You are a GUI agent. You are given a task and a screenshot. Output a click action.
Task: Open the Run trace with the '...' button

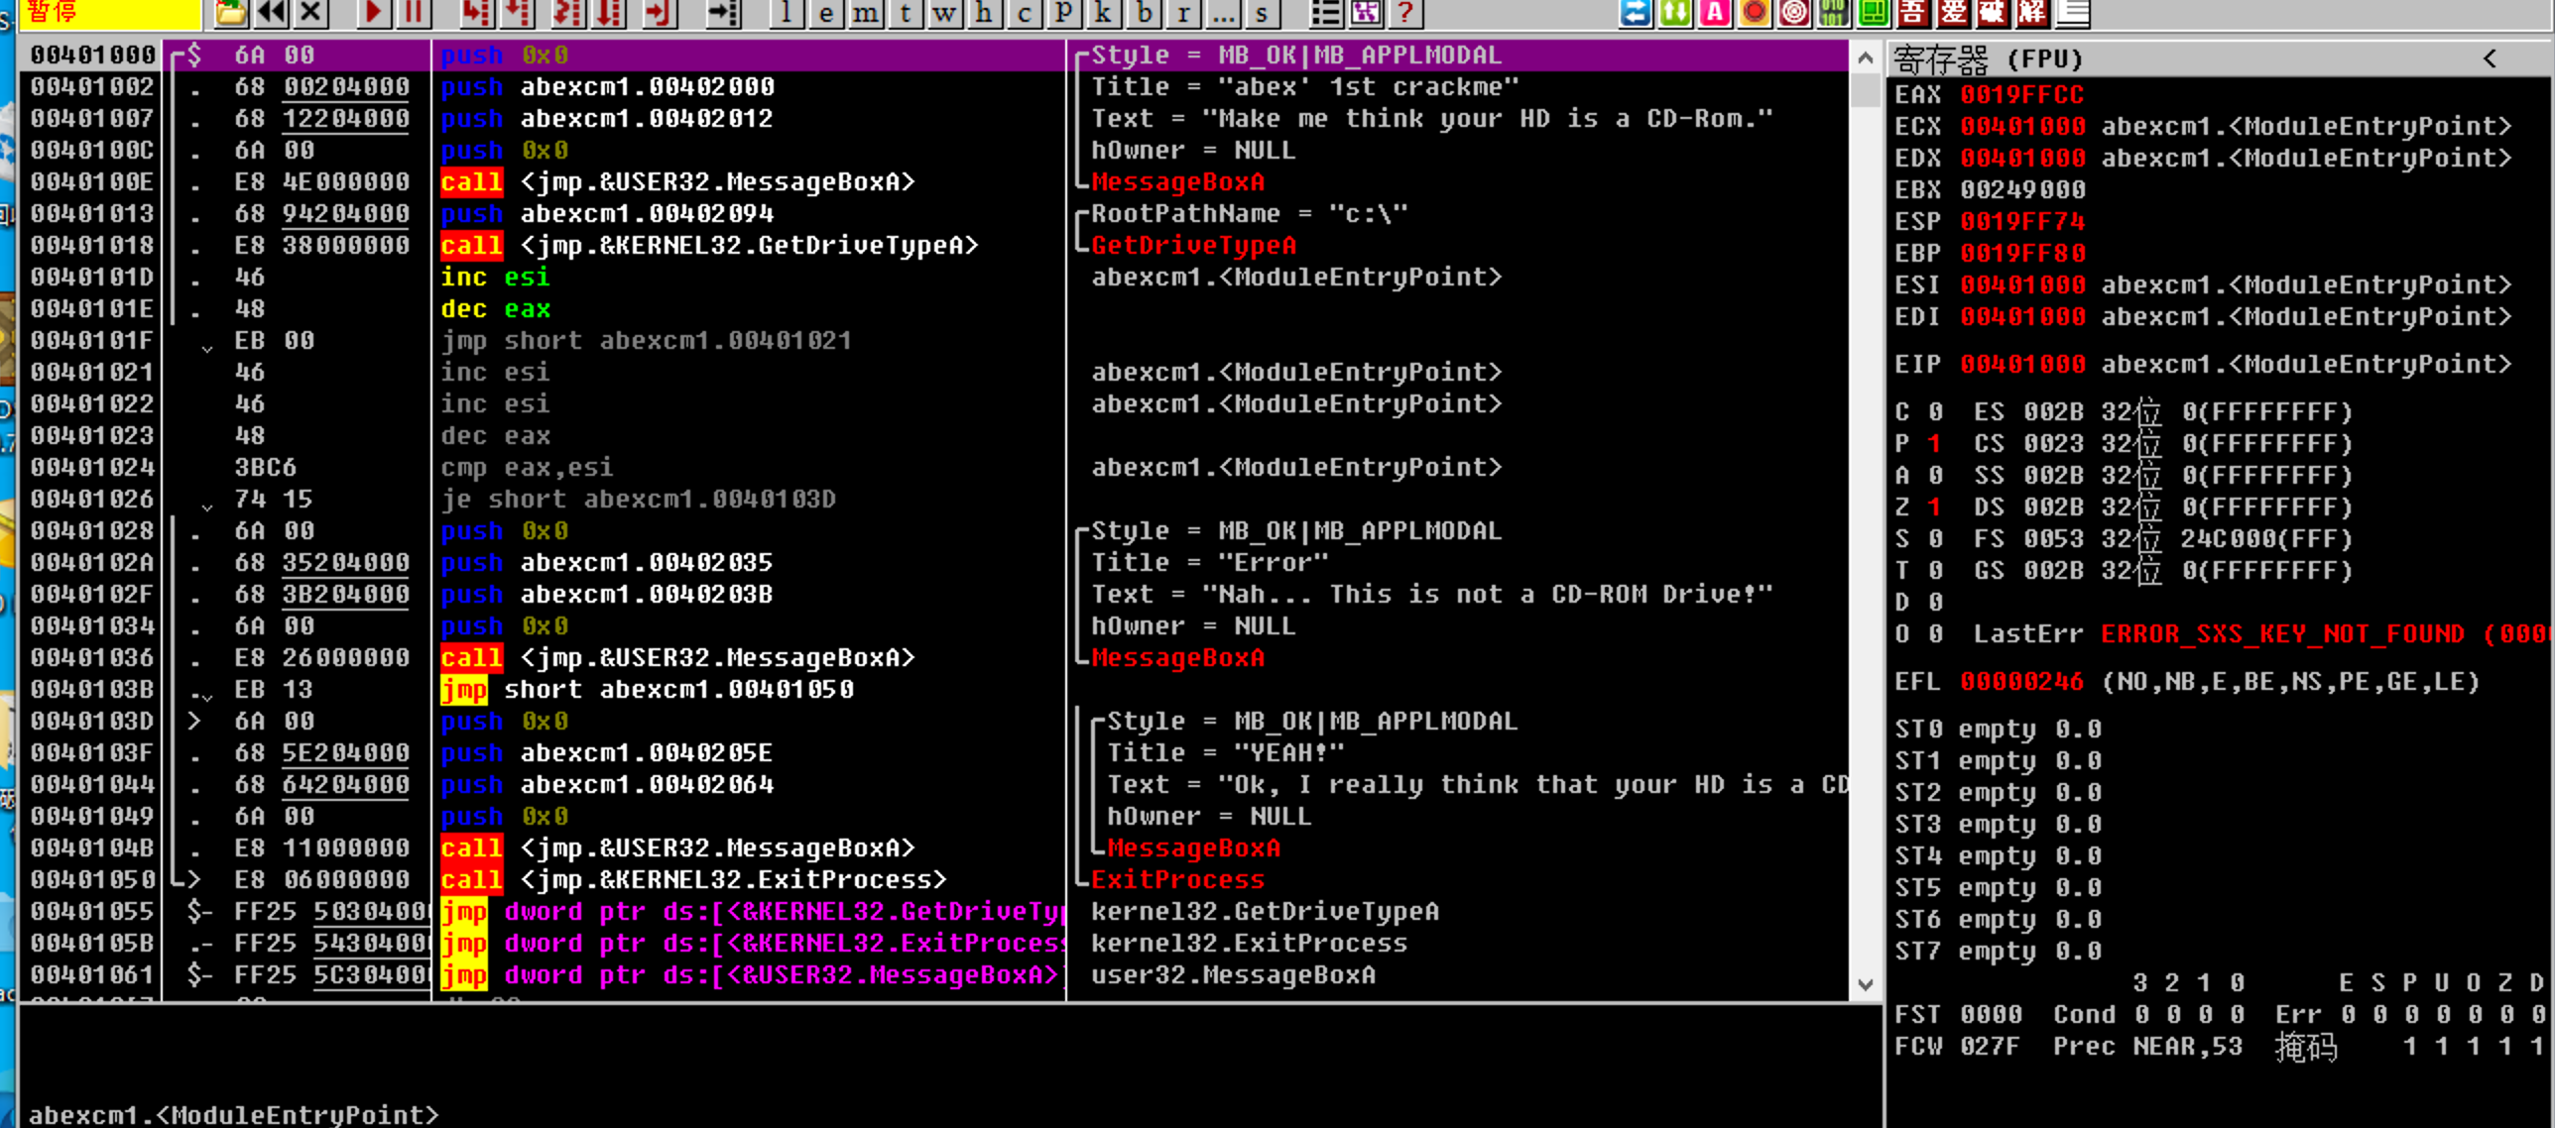(1223, 13)
